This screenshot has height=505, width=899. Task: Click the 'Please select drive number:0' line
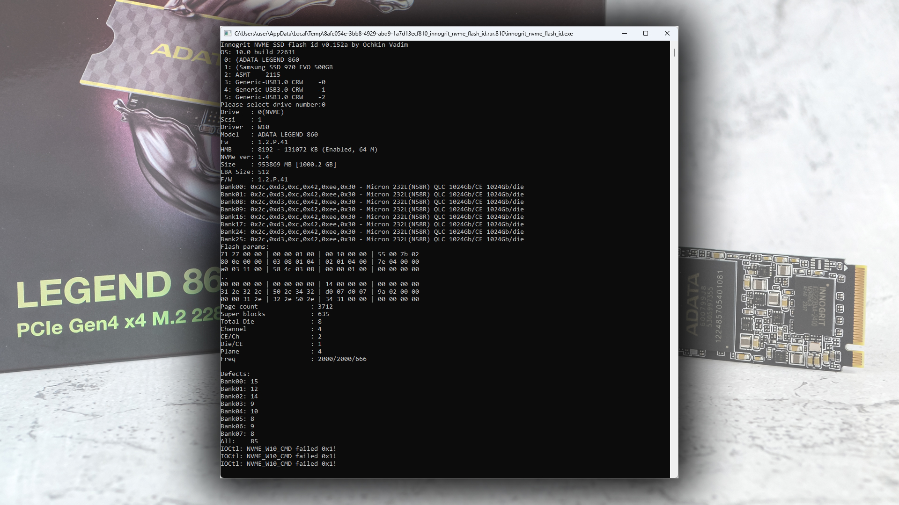tap(273, 105)
